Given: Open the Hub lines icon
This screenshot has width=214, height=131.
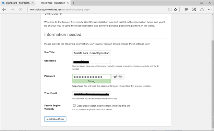Looking at the screenshot, I should pyautogui.click(x=186, y=9).
